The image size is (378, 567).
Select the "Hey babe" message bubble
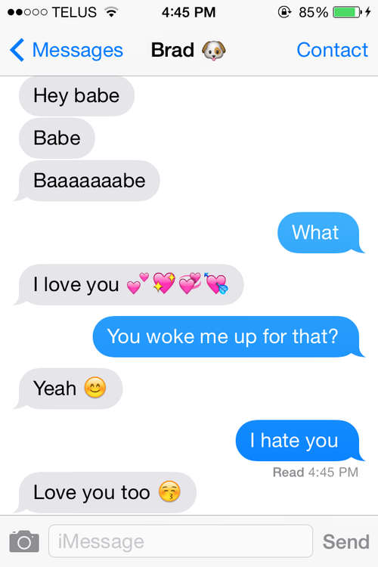coord(76,96)
